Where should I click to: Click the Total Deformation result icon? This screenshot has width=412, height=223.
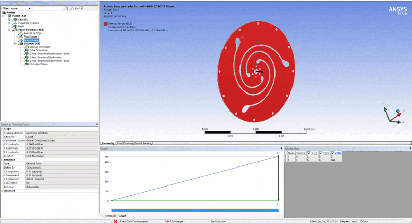pyautogui.click(x=27, y=50)
